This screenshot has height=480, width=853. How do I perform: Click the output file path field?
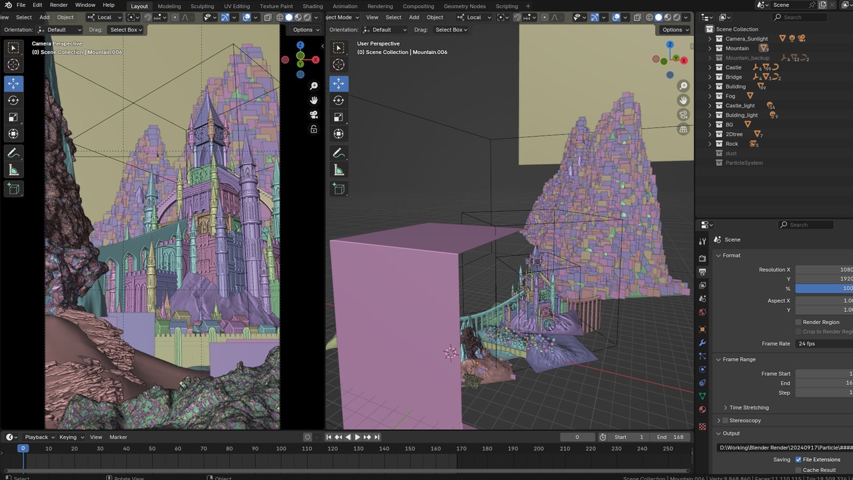(784, 447)
